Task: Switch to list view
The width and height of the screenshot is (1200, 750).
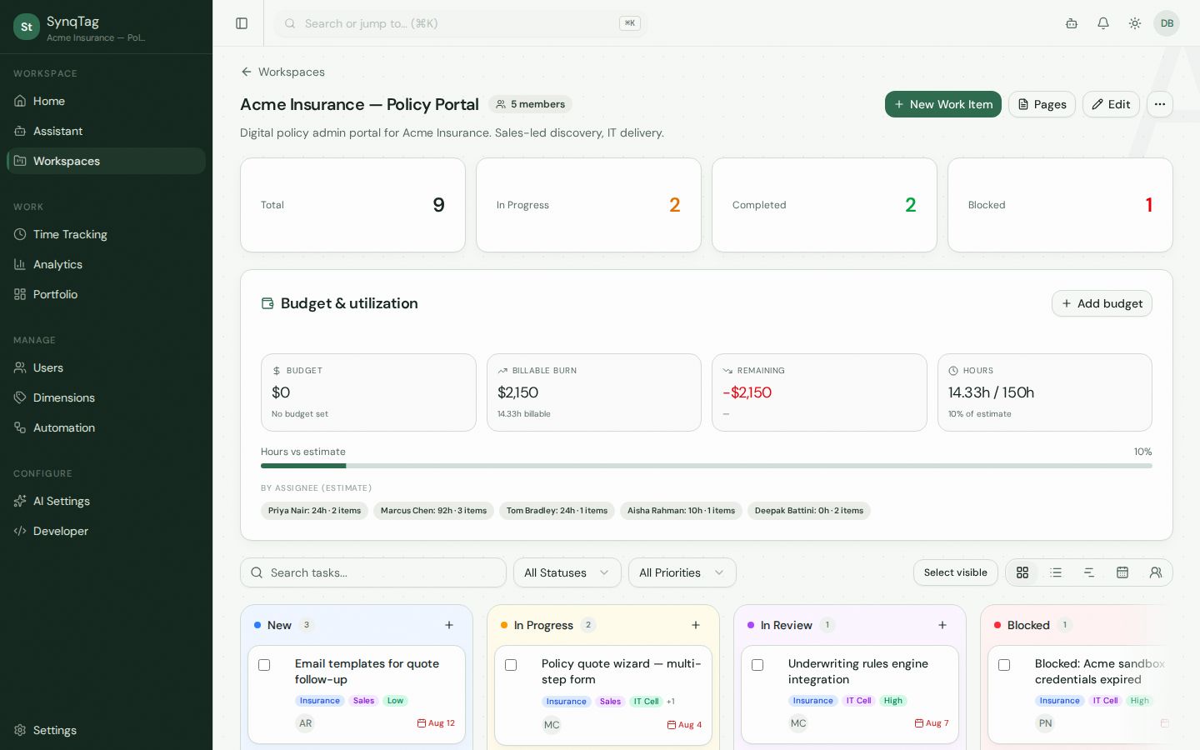Action: point(1056,572)
